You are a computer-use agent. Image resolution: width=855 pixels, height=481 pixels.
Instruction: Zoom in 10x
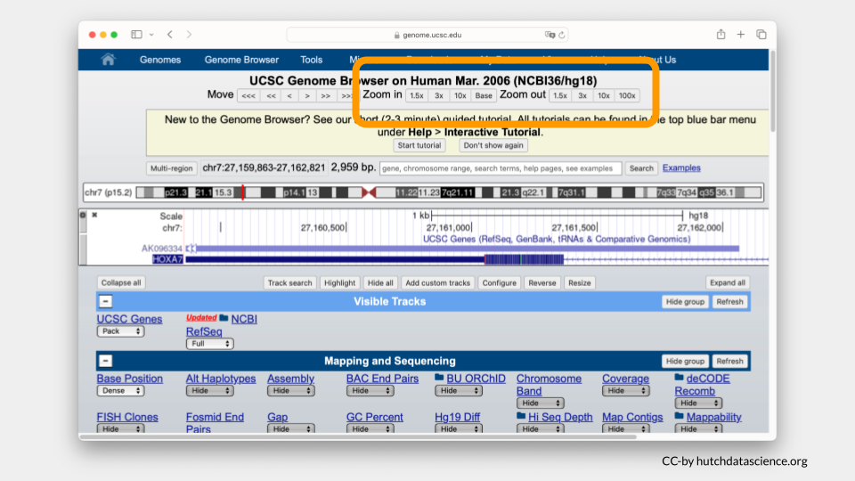point(460,95)
